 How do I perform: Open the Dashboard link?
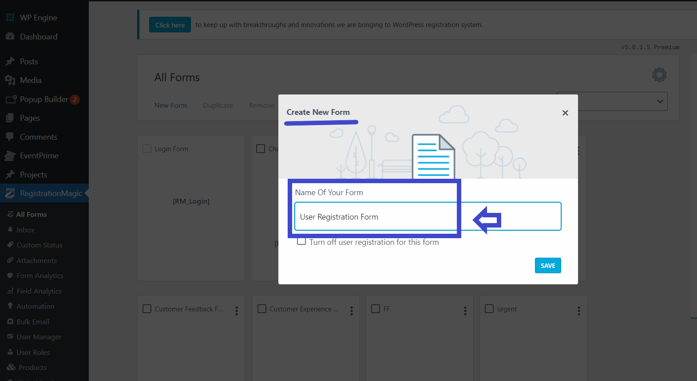39,37
